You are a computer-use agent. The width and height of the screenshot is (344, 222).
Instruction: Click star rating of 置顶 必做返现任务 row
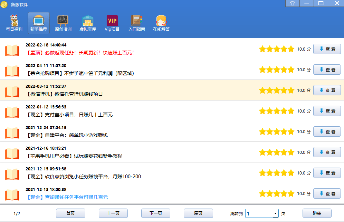(x=276, y=49)
